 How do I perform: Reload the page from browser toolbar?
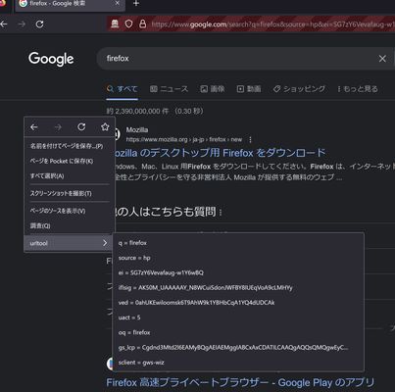click(x=39, y=24)
